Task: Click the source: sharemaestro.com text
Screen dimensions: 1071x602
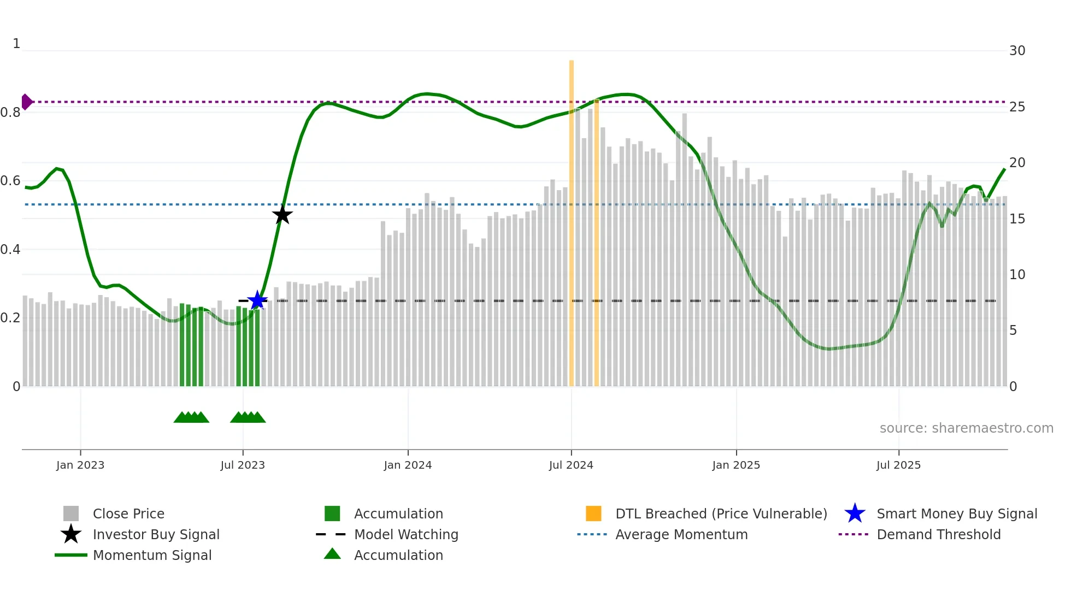Action: 966,428
